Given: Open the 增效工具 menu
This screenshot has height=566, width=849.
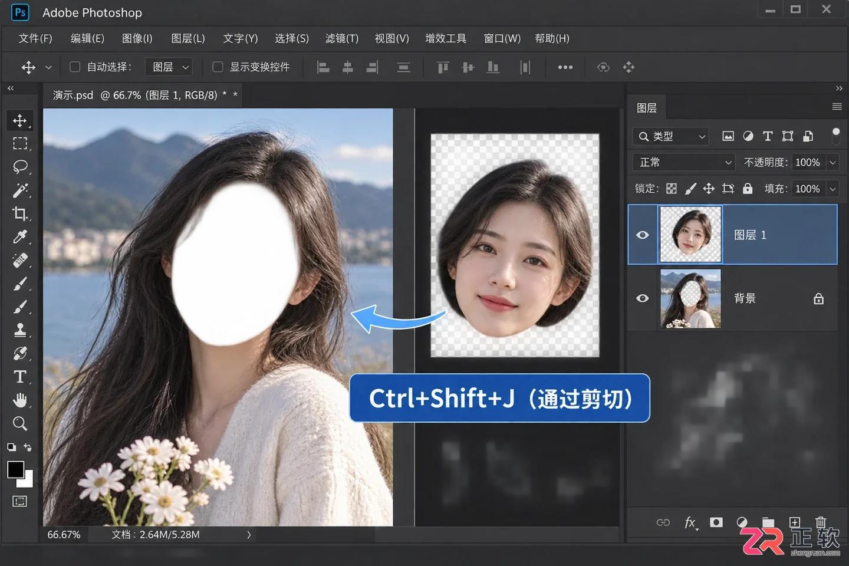Looking at the screenshot, I should click(x=446, y=38).
